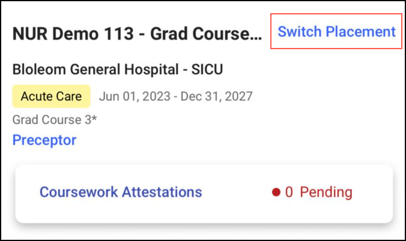Click the Grad Course 3* label
The height and width of the screenshot is (241, 406).
coord(55,119)
